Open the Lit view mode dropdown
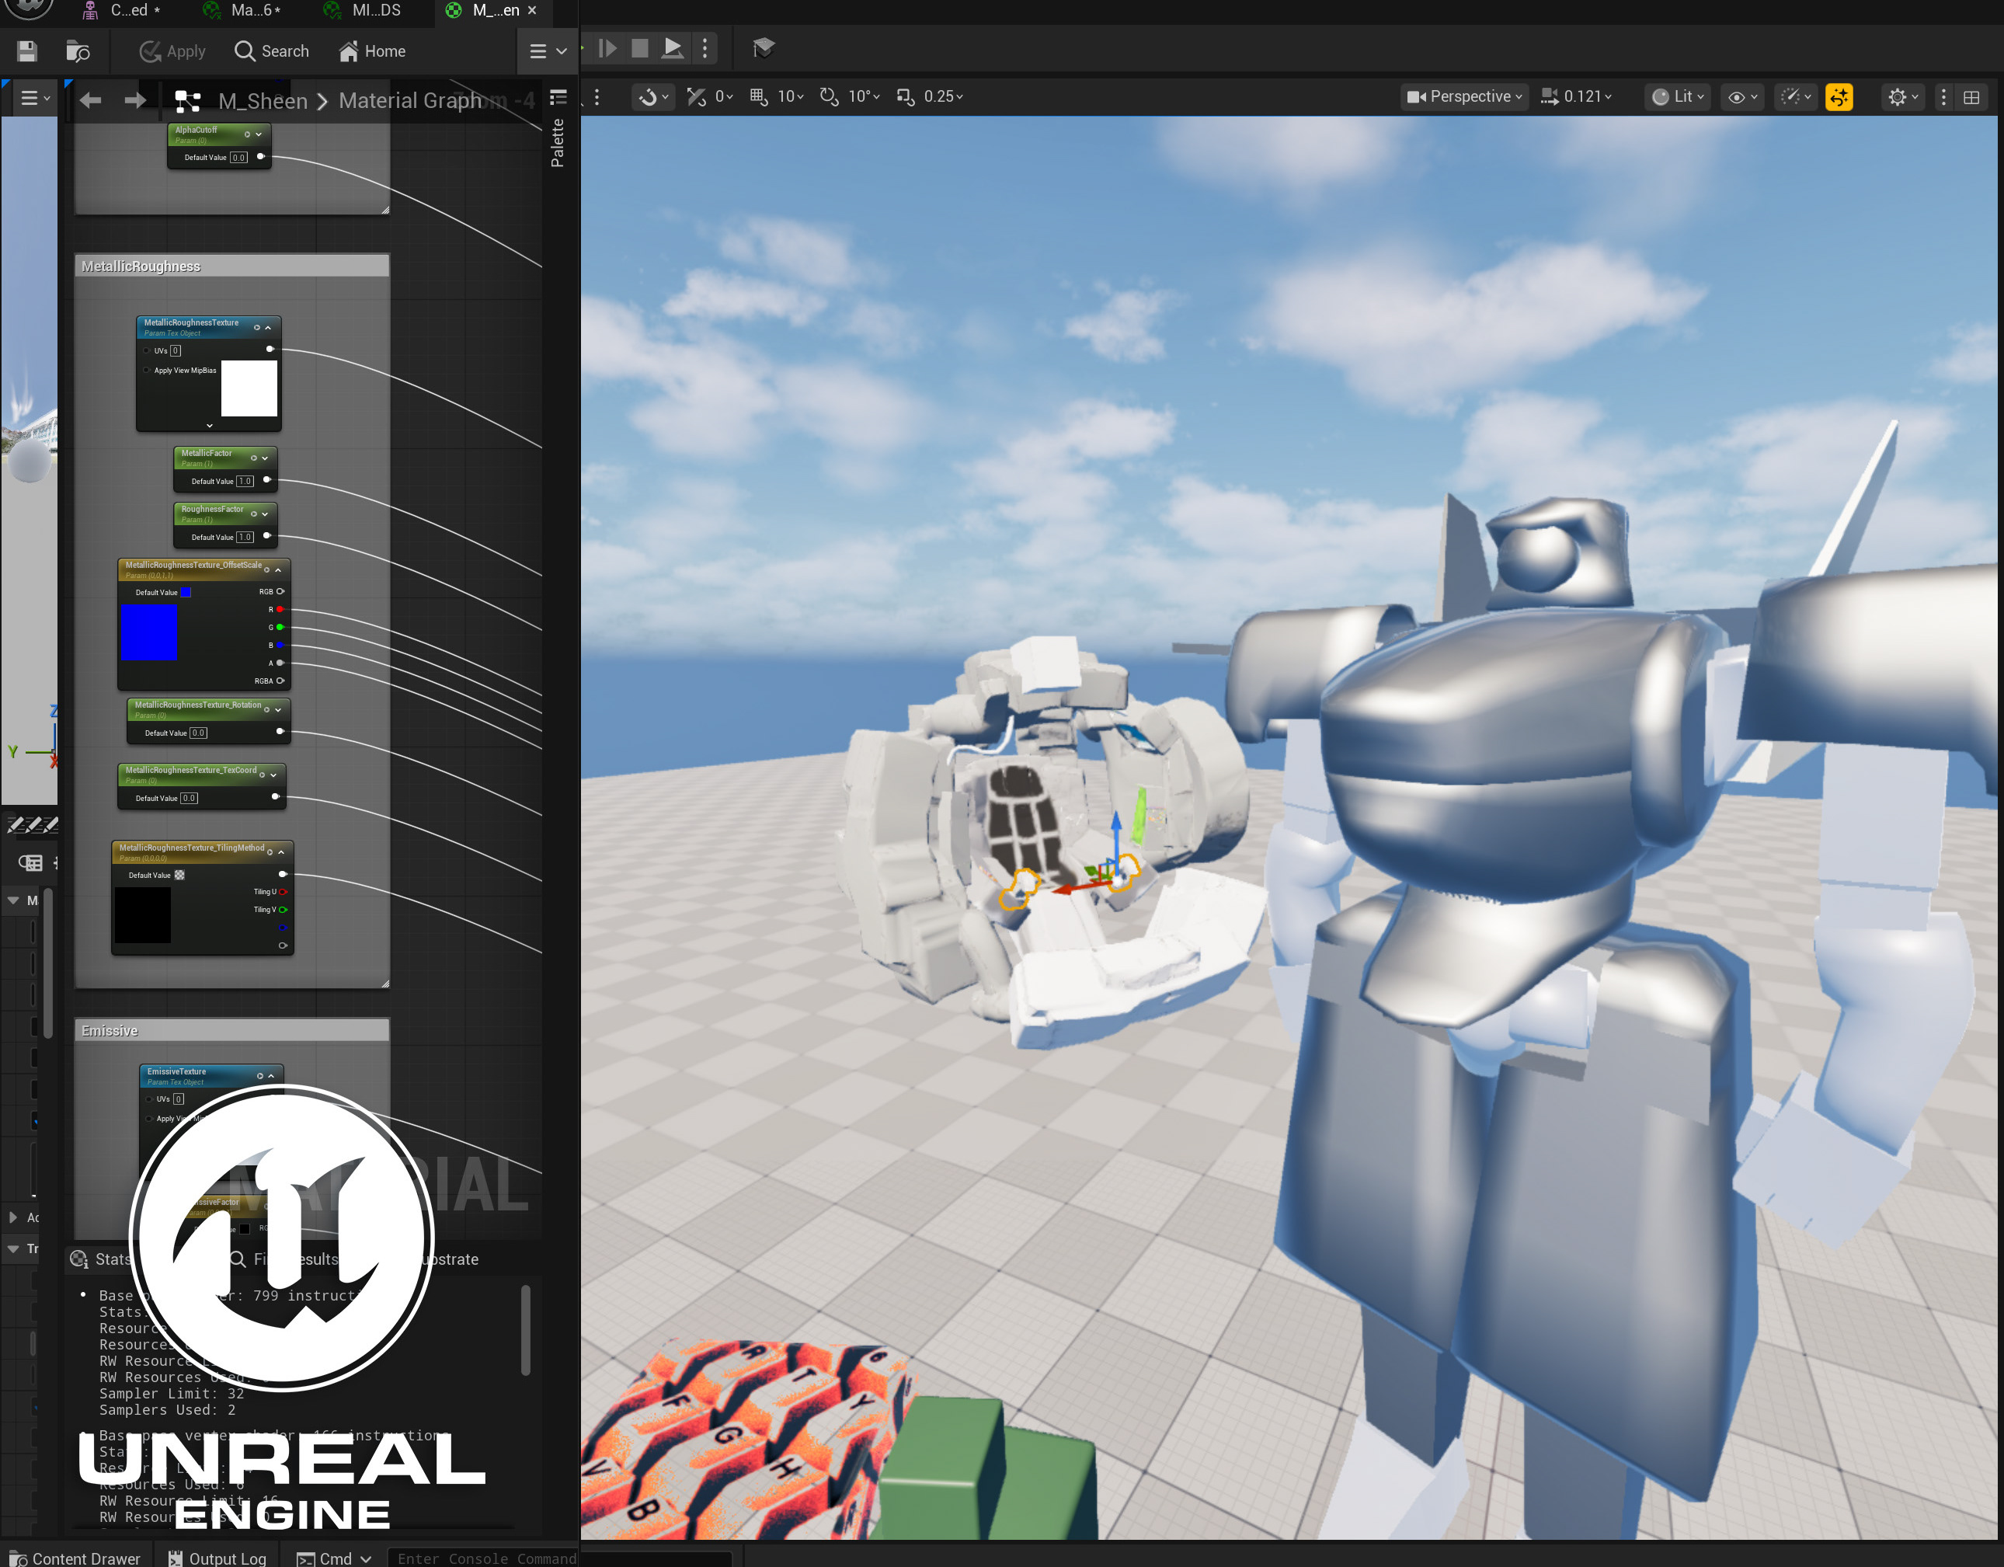2004x1567 pixels. (x=1677, y=96)
